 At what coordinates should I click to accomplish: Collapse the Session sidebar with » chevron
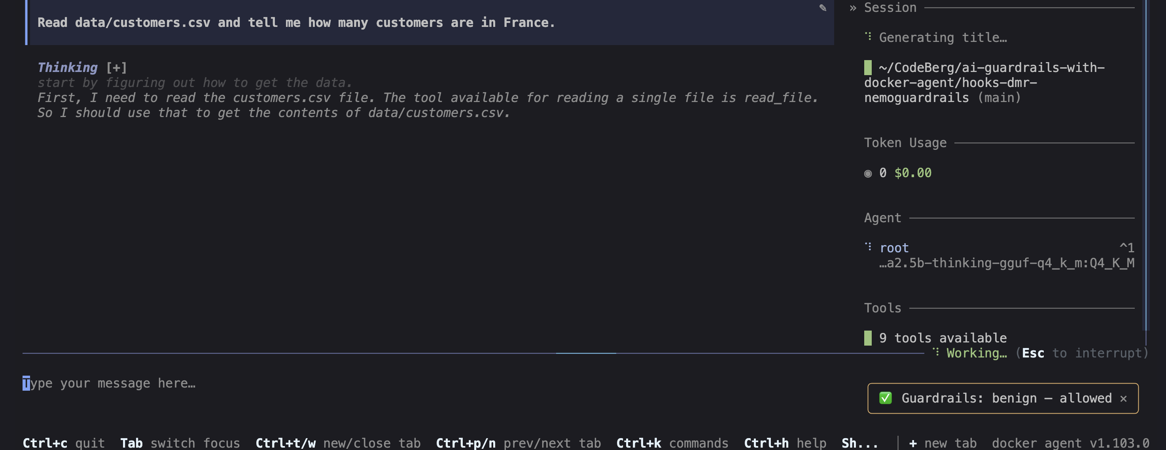click(853, 8)
